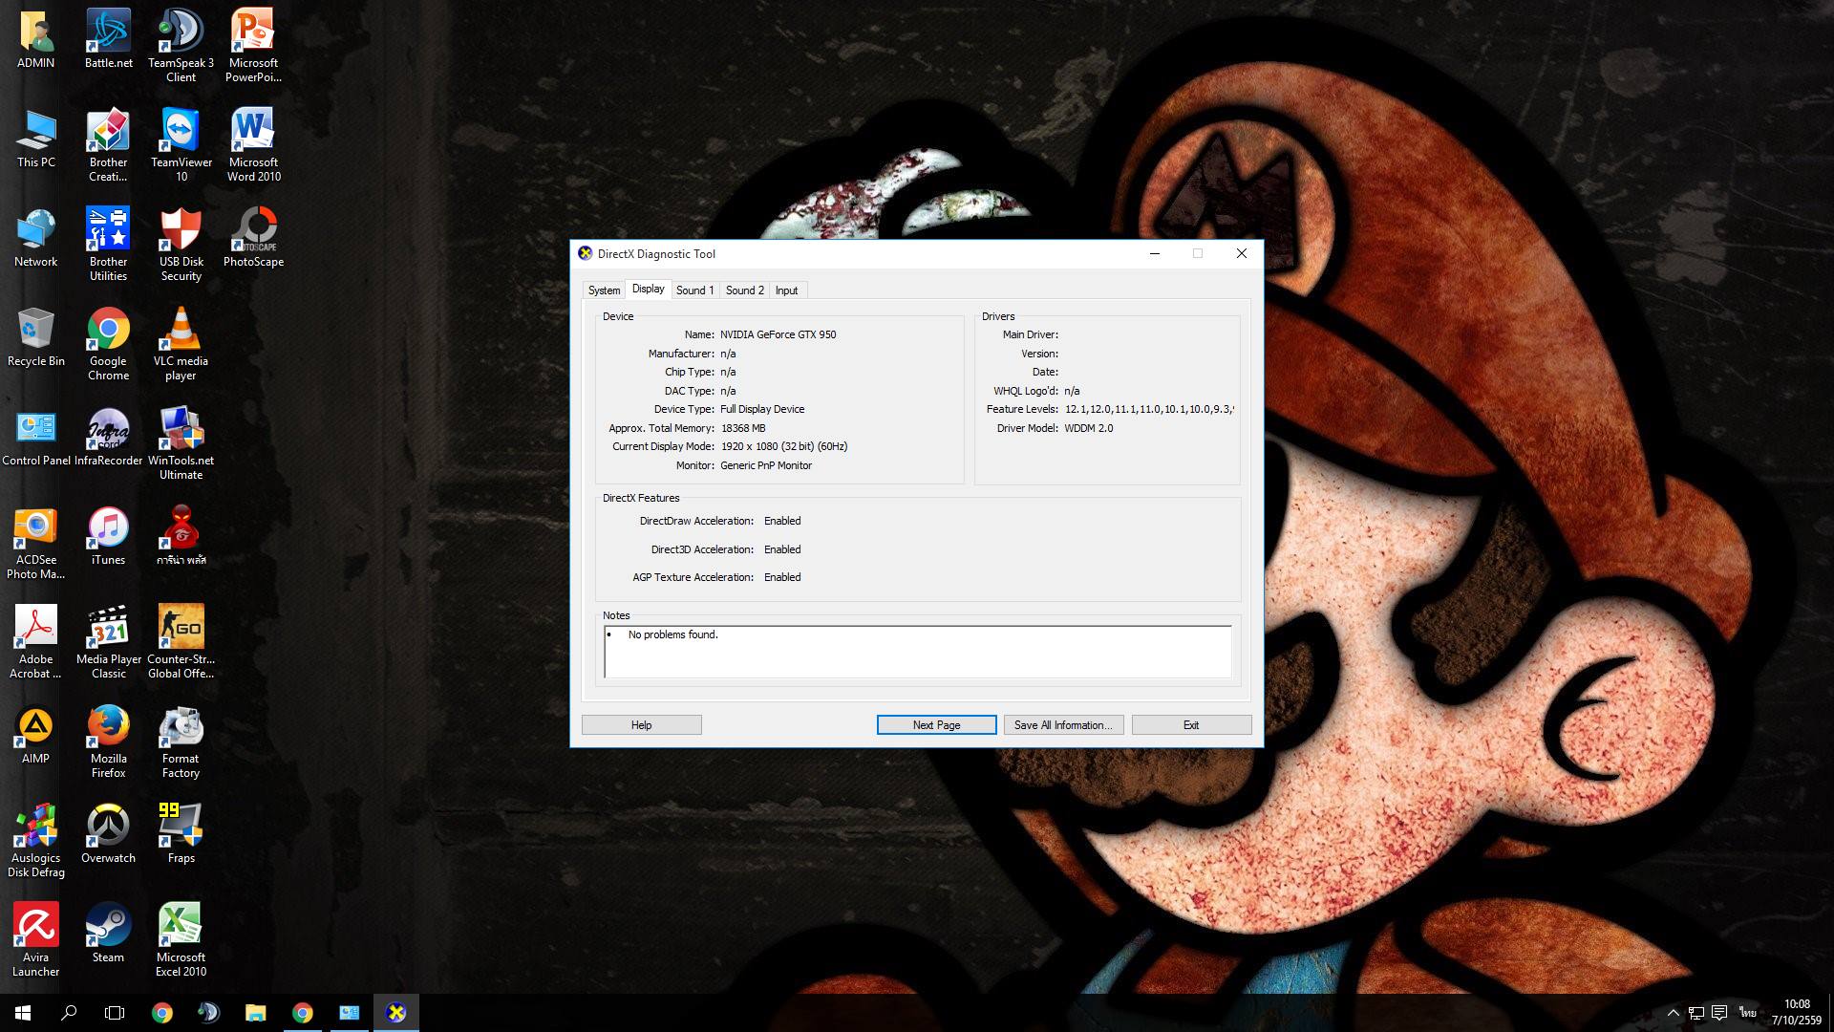
Task: Open File Explorer from the taskbar
Action: click(x=255, y=1013)
